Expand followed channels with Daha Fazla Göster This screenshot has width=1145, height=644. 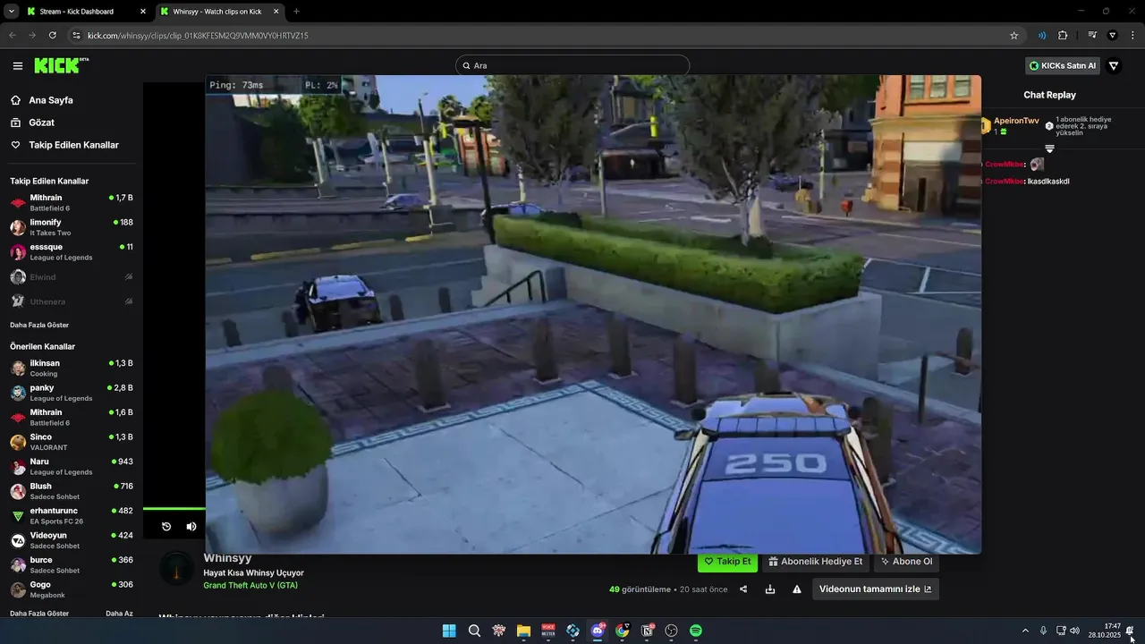coord(39,325)
